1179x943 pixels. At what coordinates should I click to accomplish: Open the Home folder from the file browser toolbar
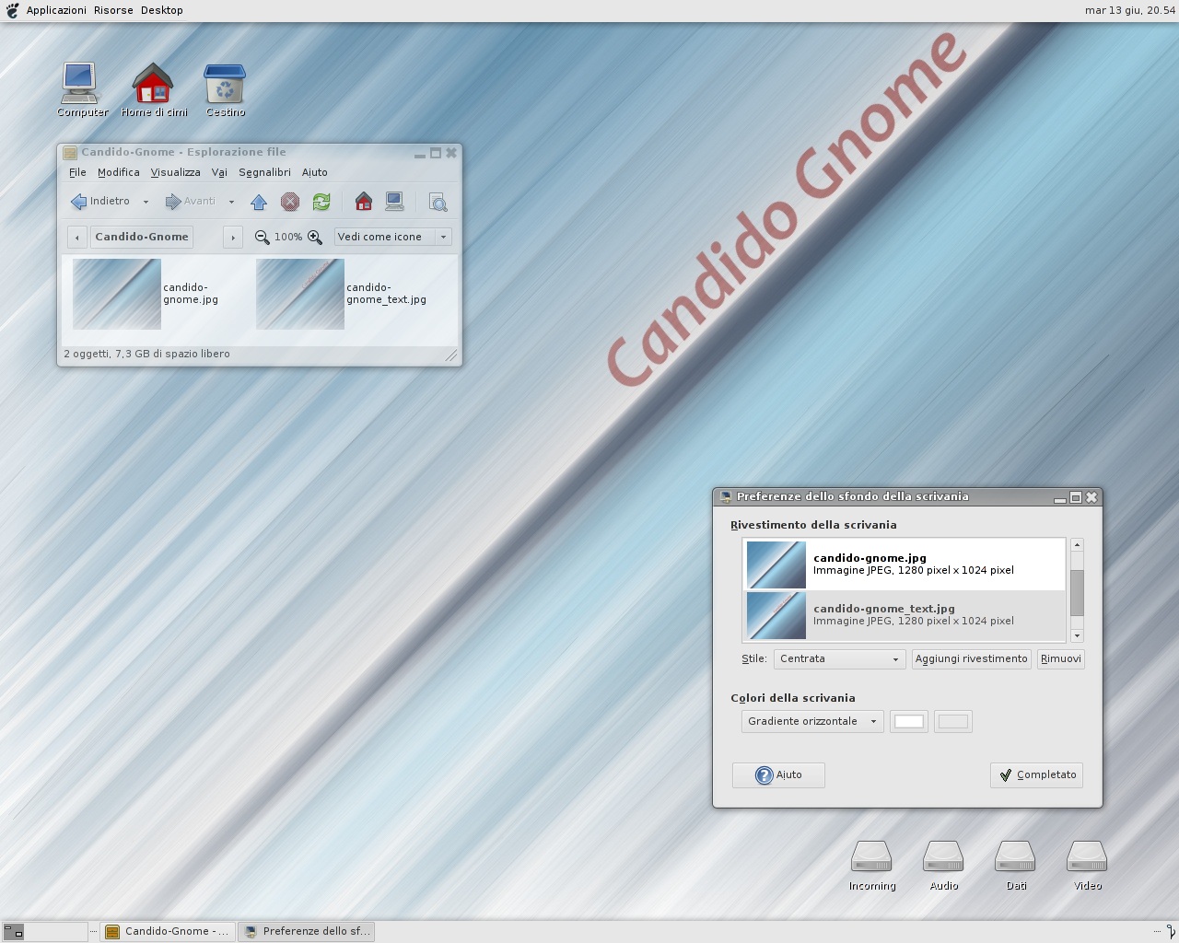pyautogui.click(x=364, y=202)
